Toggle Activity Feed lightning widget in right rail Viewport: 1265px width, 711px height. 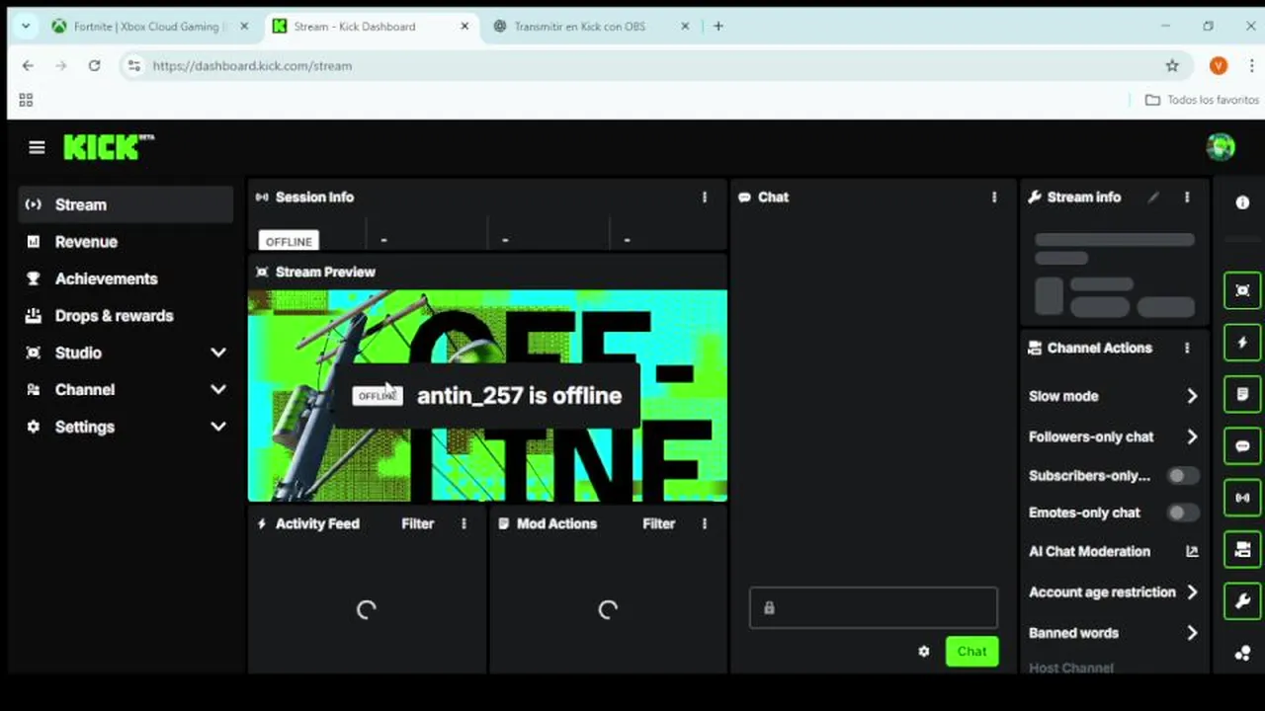click(1242, 343)
